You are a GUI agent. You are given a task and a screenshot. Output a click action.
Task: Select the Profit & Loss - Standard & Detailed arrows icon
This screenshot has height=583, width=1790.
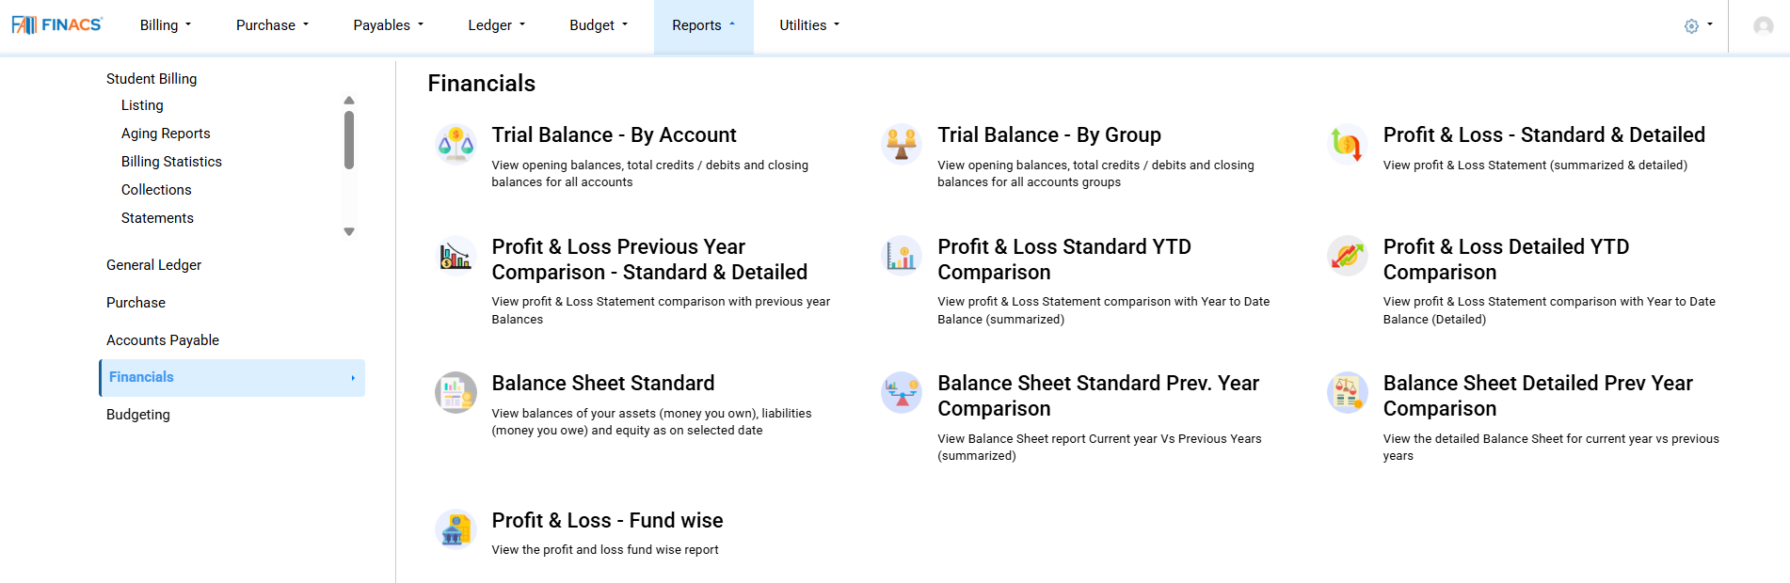tap(1347, 143)
